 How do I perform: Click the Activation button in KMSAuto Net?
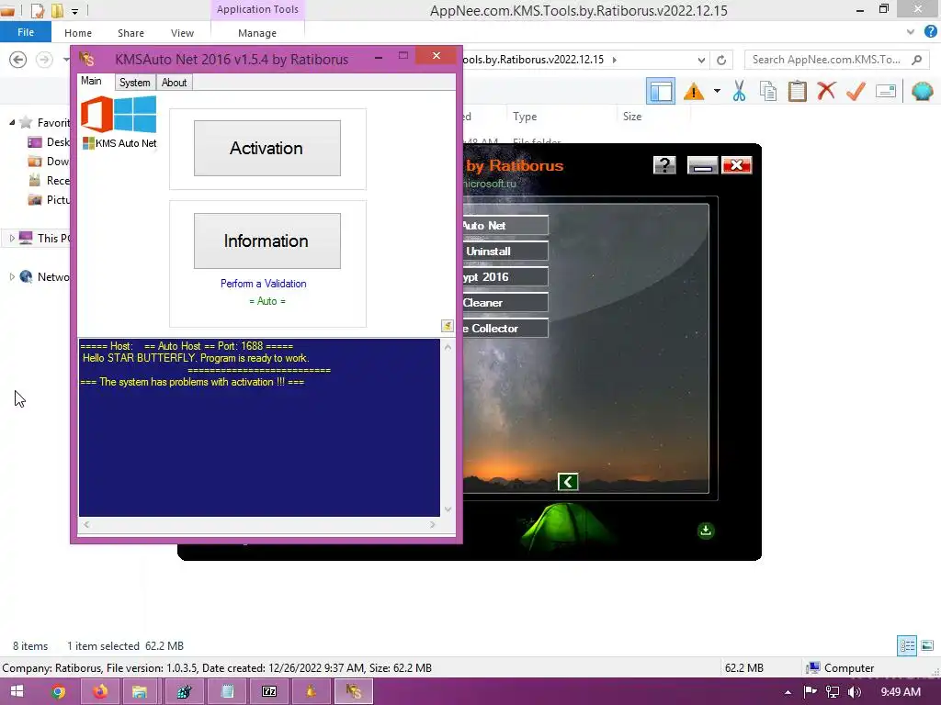tap(267, 148)
